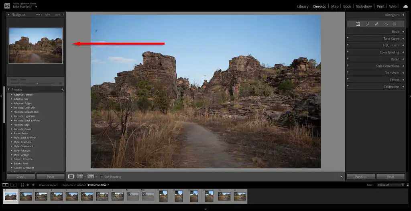The height and width of the screenshot is (211, 411).
Task: Toggle the Tone Curve panel switch
Action: [x=348, y=39]
